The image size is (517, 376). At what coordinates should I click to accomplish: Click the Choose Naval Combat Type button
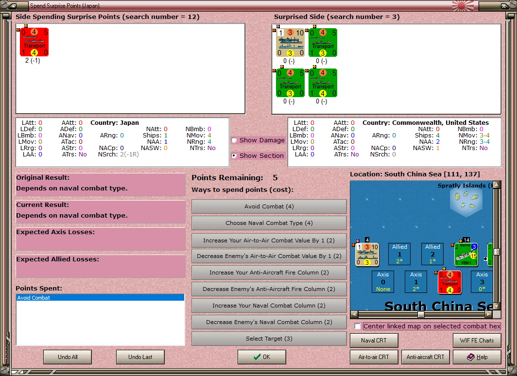click(269, 223)
